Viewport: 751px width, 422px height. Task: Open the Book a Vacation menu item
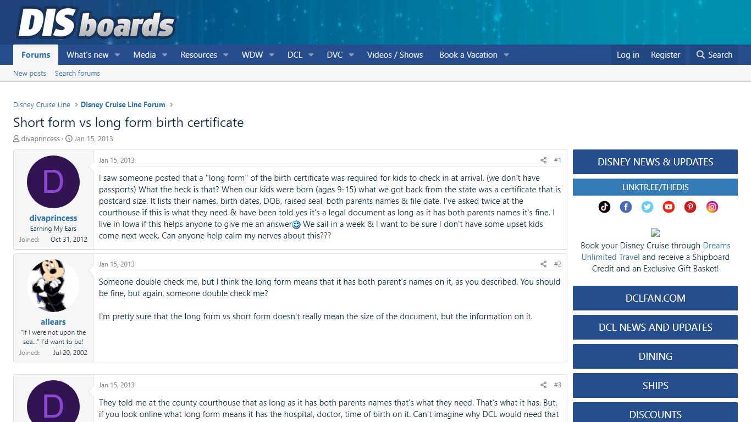[x=468, y=55]
